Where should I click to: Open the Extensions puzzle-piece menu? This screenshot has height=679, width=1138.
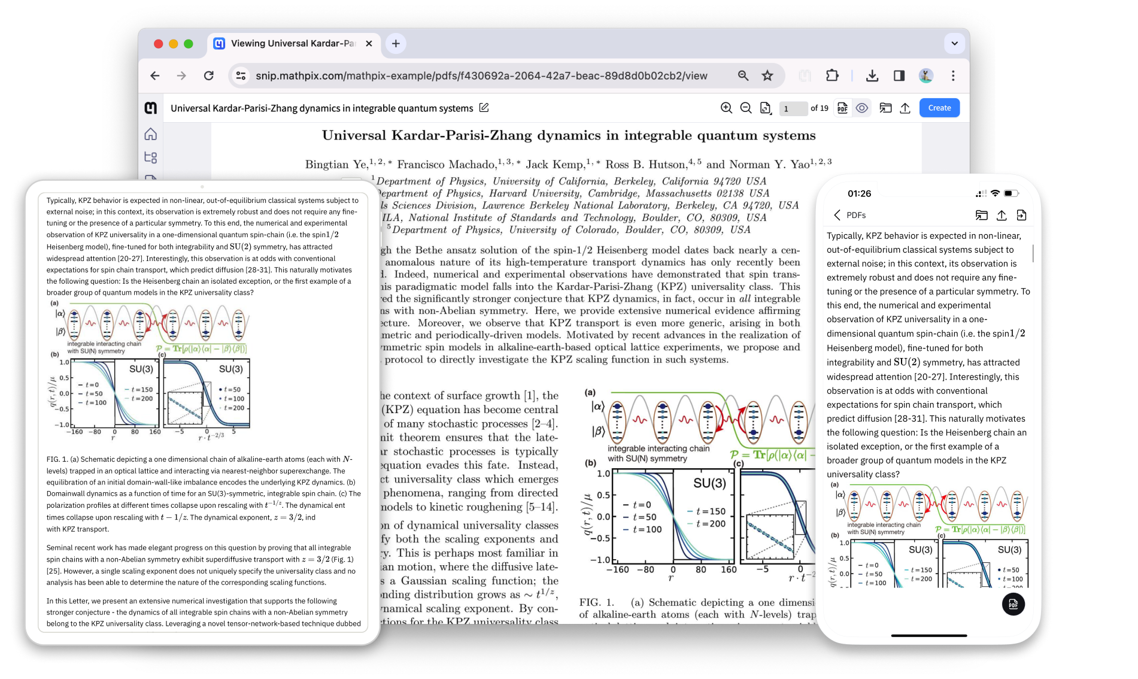click(832, 75)
